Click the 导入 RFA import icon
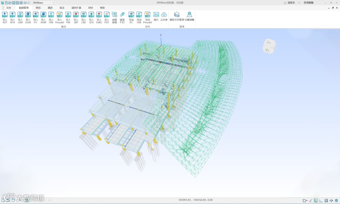 (x=13, y=18)
